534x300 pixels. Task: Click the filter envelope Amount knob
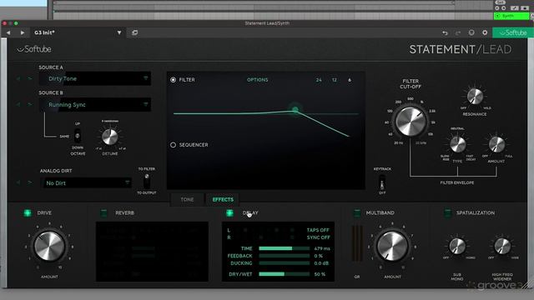coord(496,144)
